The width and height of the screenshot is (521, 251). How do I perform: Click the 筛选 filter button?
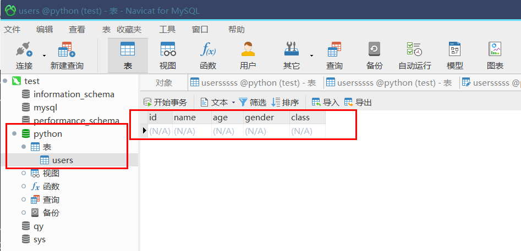253,103
